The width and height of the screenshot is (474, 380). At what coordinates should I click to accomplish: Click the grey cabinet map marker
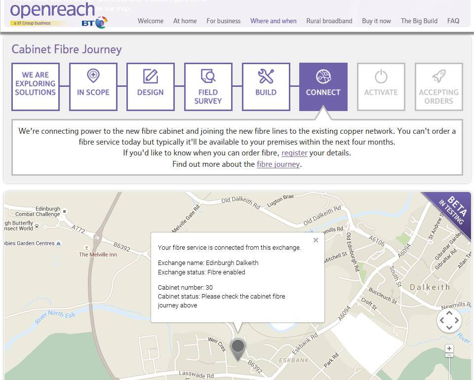238,349
